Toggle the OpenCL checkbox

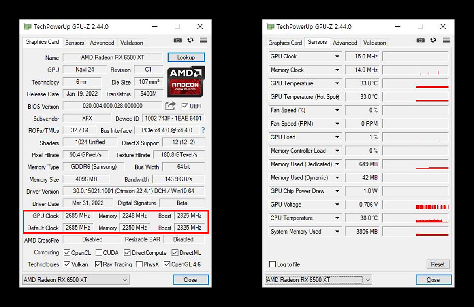[67, 253]
